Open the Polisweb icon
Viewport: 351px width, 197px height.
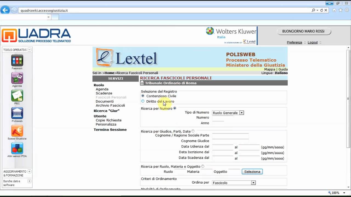click(x=17, y=113)
